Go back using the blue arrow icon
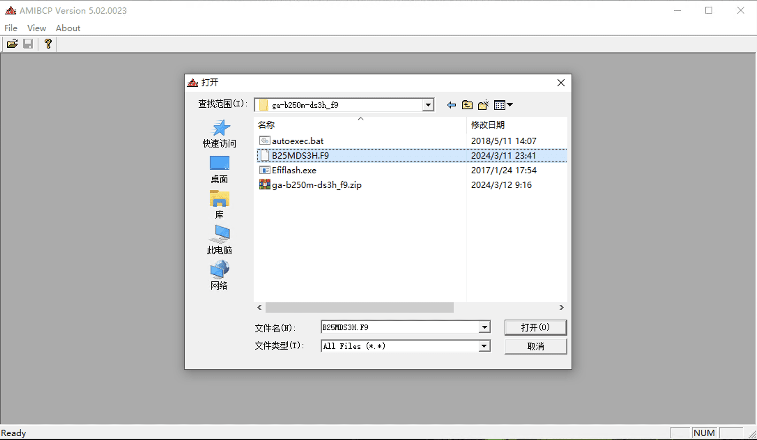The width and height of the screenshot is (757, 440). 451,105
